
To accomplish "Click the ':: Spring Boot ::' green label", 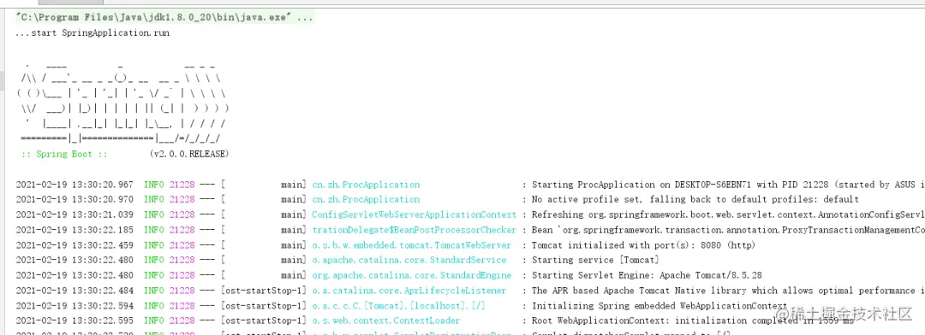I will point(63,154).
